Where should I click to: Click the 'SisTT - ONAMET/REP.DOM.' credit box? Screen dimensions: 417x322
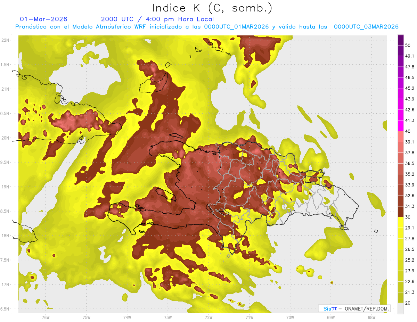[354, 308]
